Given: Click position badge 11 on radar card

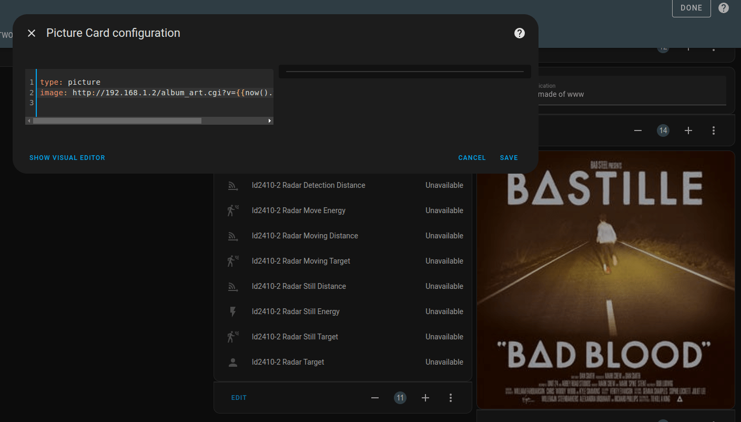Looking at the screenshot, I should (400, 398).
